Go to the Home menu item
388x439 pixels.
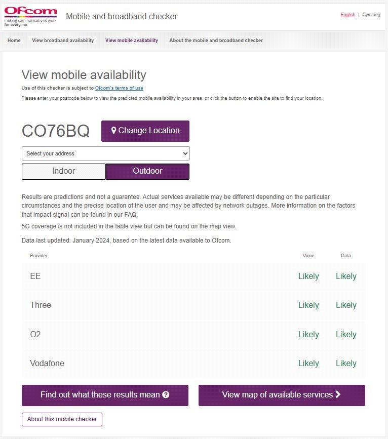[14, 41]
